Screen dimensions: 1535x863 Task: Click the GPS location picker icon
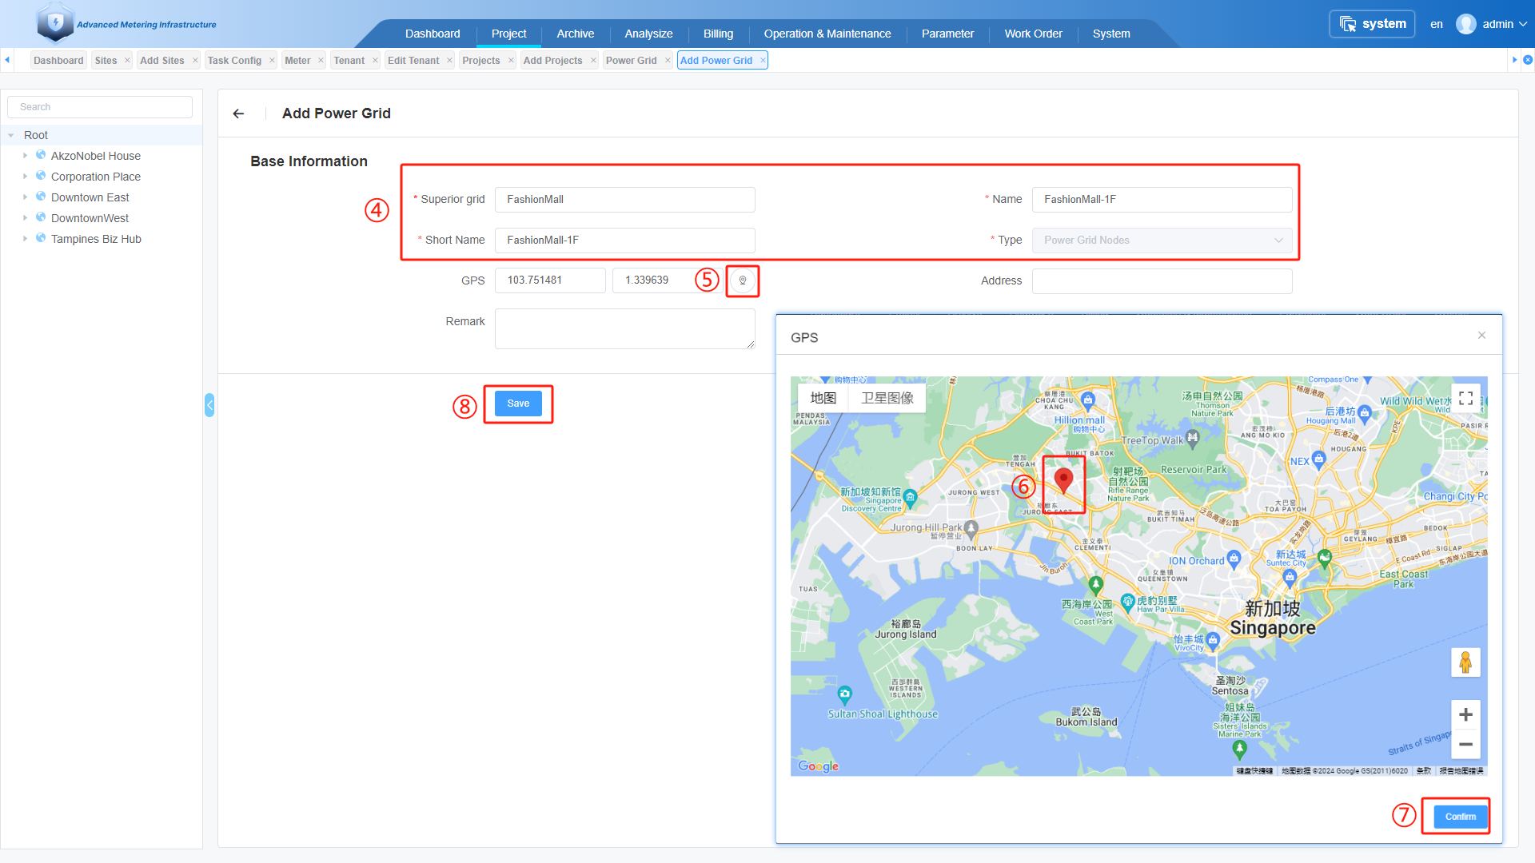coord(743,280)
